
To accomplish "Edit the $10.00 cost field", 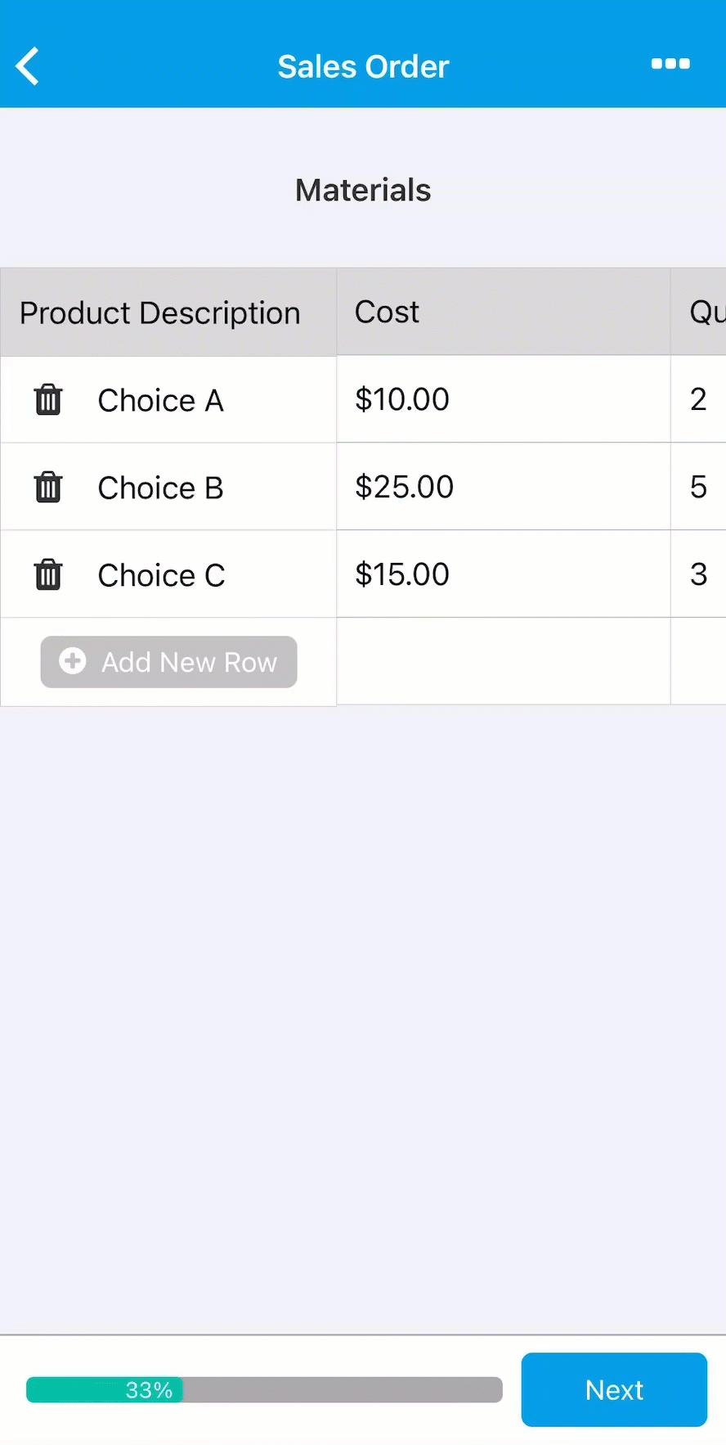I will tap(502, 399).
